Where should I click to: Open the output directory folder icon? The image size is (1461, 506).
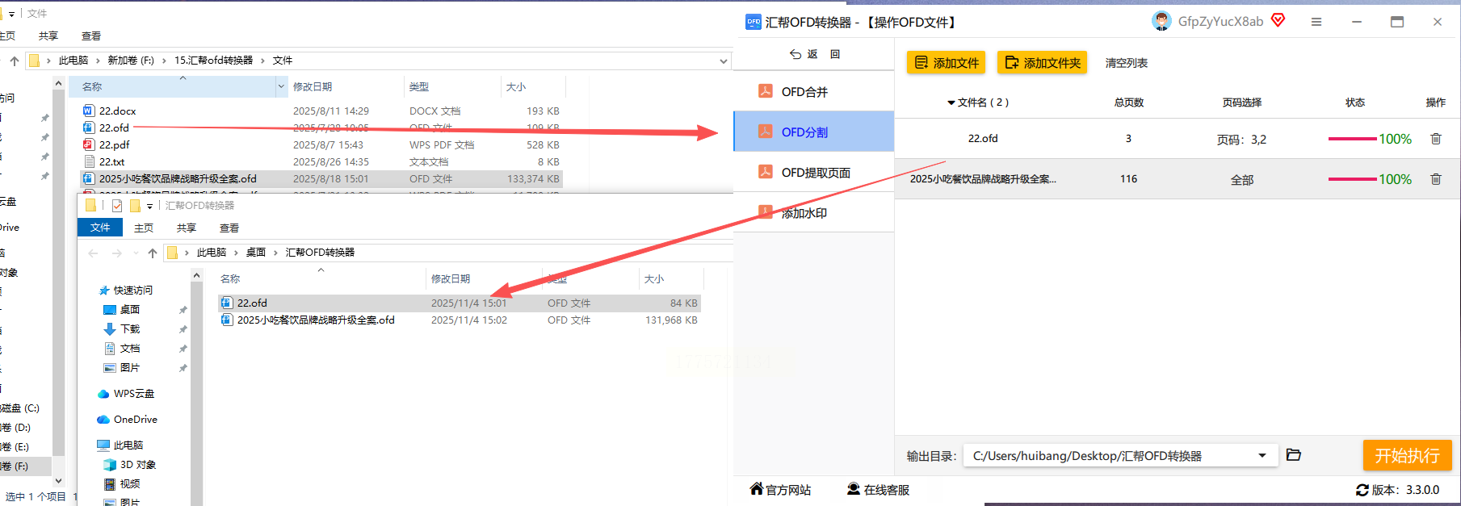(x=1293, y=455)
